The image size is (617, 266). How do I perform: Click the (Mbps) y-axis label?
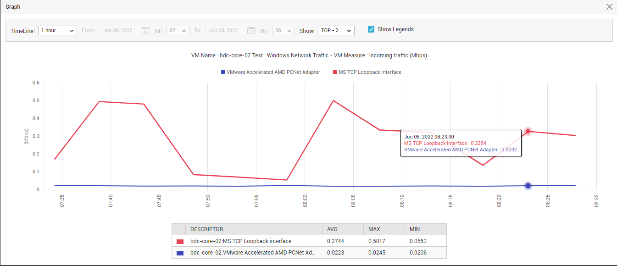click(26, 136)
